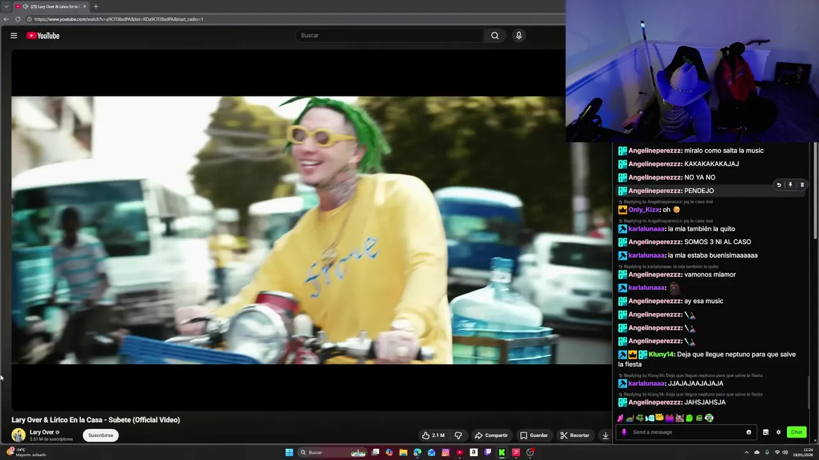
Task: Open the chat shop store icon
Action: (x=765, y=432)
